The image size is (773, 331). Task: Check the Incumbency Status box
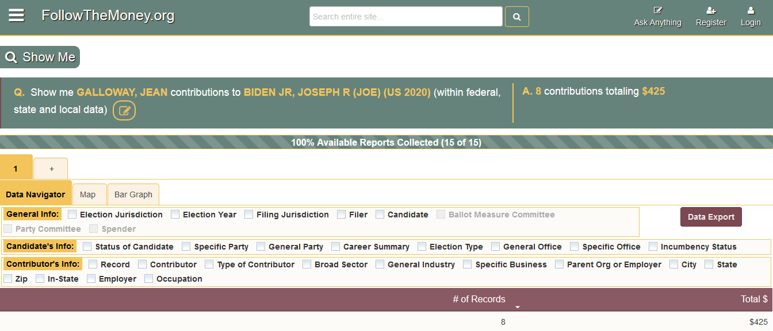click(x=653, y=246)
